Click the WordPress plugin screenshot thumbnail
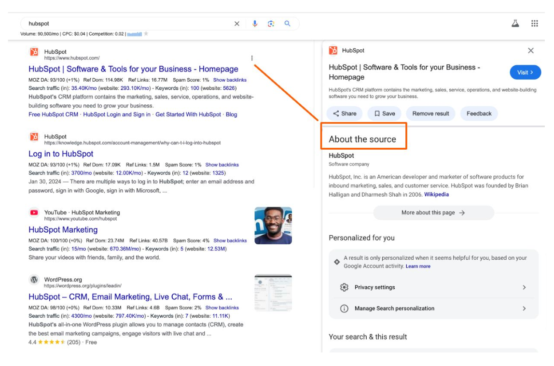Image resolution: width=554 pixels, height=366 pixels. (273, 293)
